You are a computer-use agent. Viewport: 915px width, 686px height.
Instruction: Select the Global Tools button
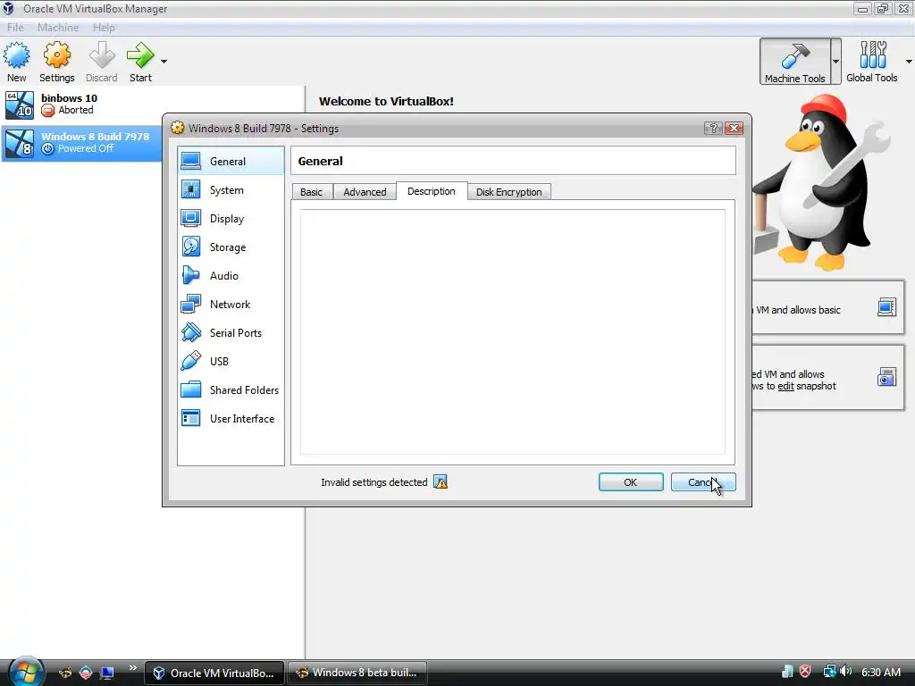pos(872,62)
